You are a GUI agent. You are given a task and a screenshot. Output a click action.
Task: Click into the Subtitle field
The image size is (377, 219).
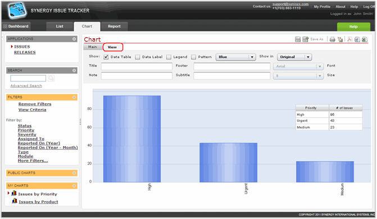tap(232, 76)
